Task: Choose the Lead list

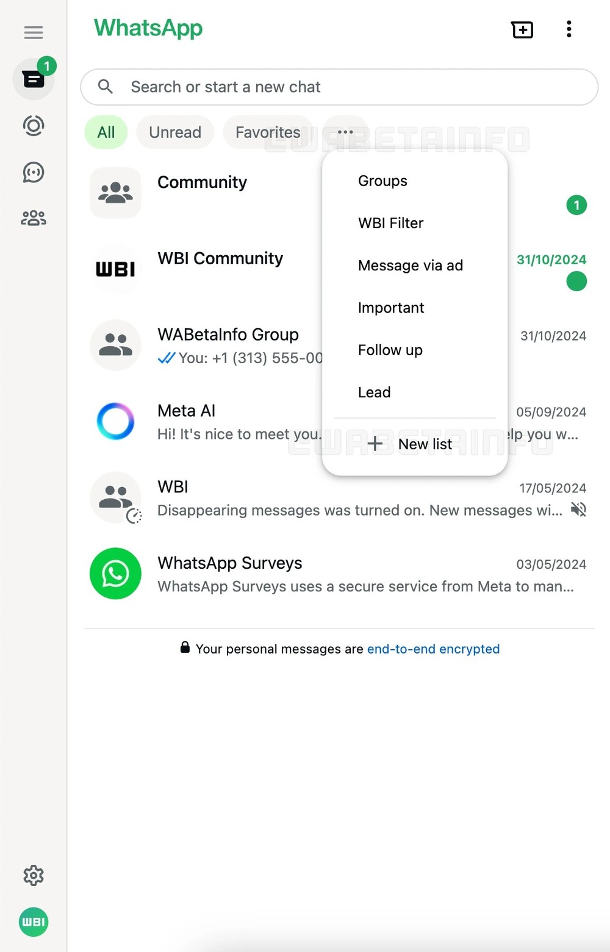Action: click(x=374, y=392)
